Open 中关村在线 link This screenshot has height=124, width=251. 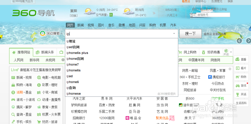coord(218,90)
